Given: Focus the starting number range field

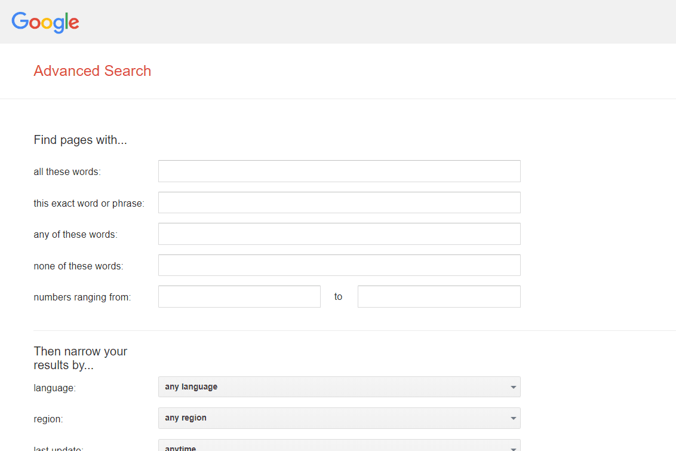Looking at the screenshot, I should (239, 297).
